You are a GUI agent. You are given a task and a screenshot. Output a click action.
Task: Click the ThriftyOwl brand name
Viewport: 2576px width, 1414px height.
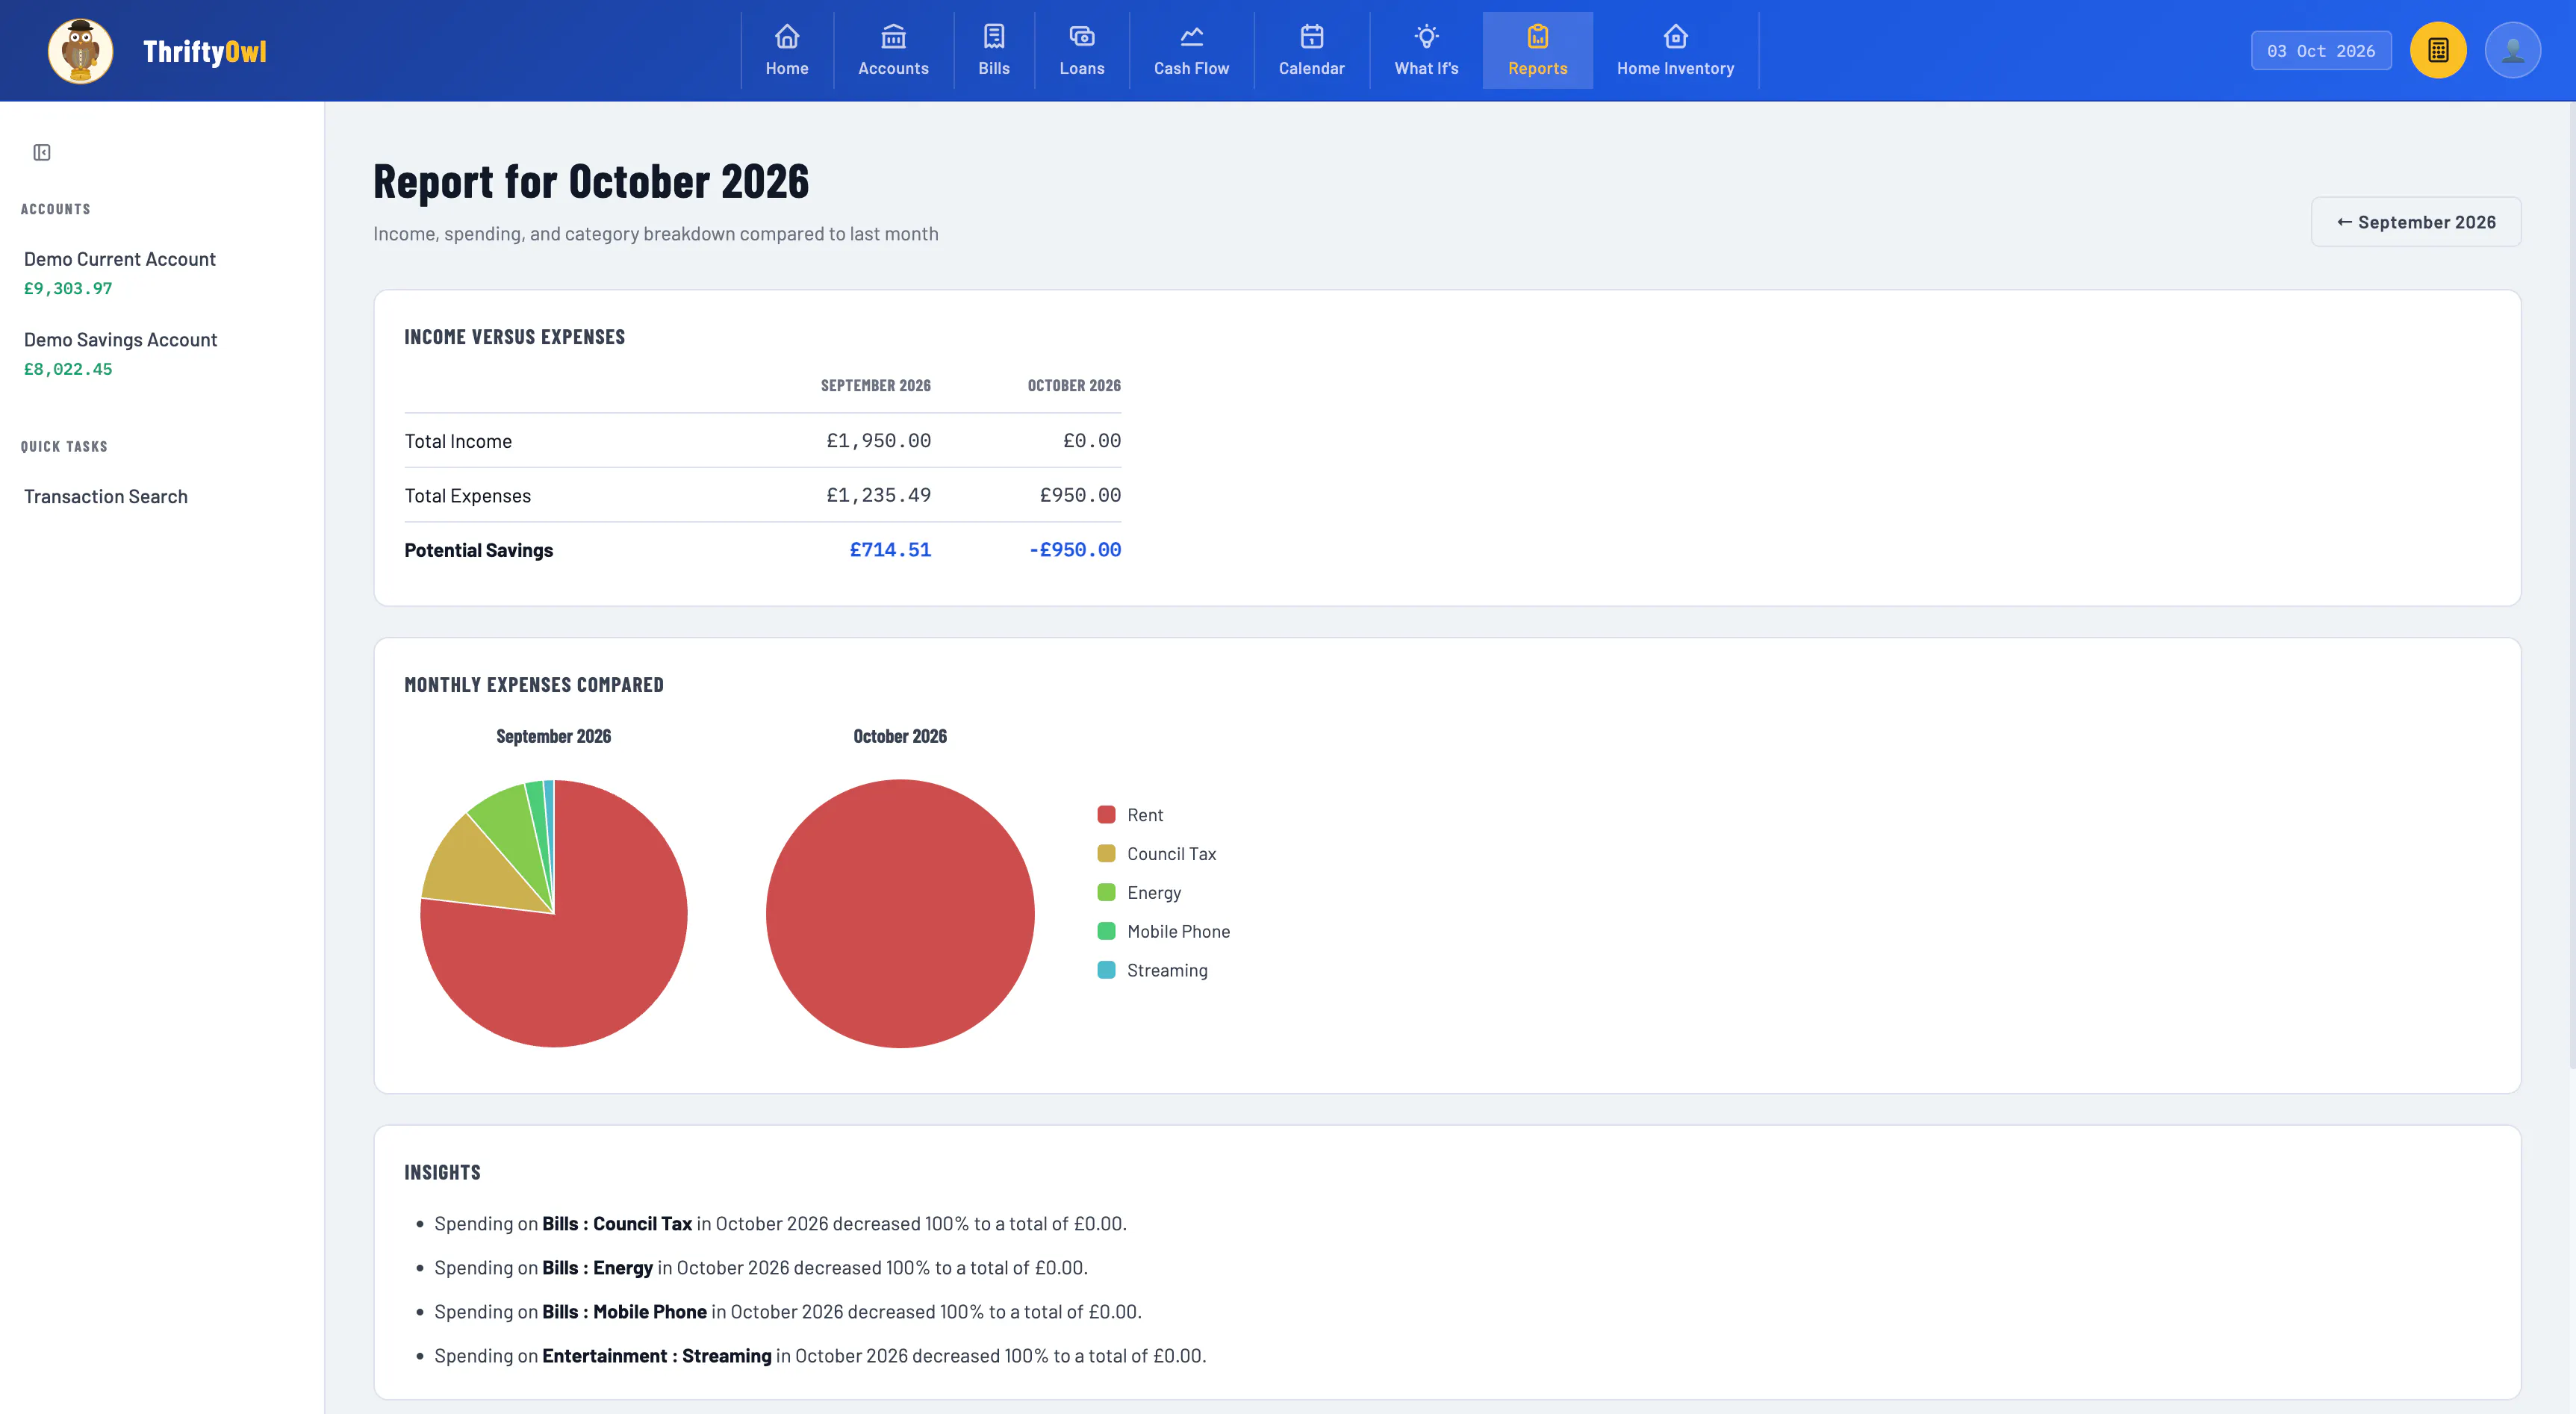[205, 51]
